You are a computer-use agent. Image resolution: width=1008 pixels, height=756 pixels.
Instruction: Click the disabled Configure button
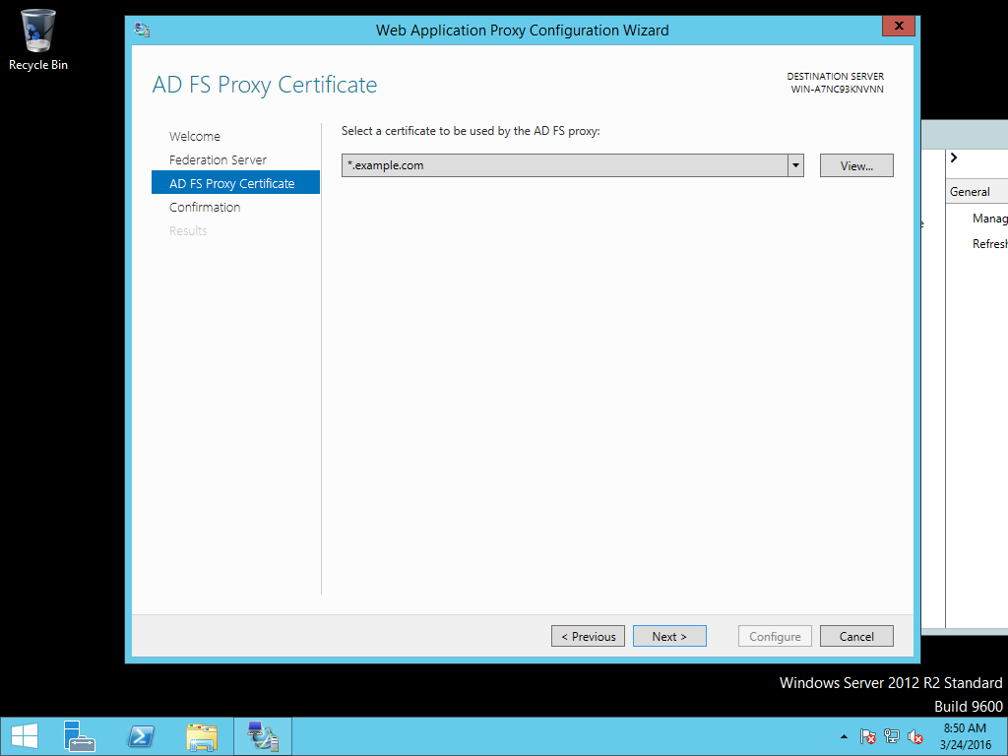pyautogui.click(x=775, y=636)
